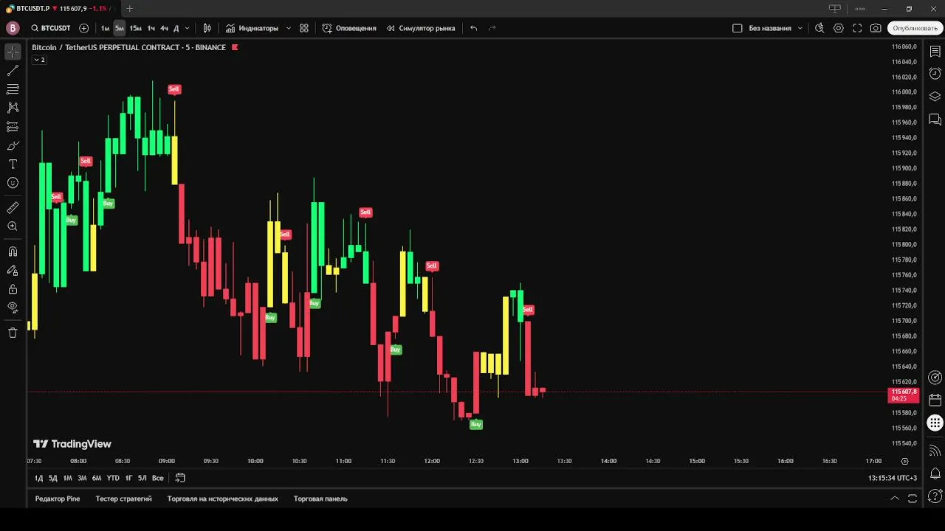Open the calendar panel on right sidebar
This screenshot has width=945, height=531.
tap(935, 400)
